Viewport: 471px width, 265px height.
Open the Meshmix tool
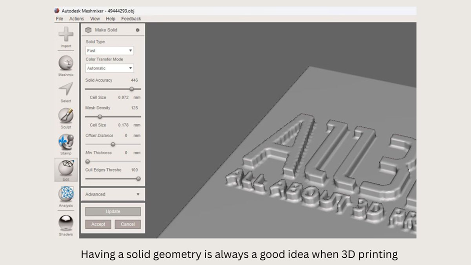pyautogui.click(x=66, y=63)
